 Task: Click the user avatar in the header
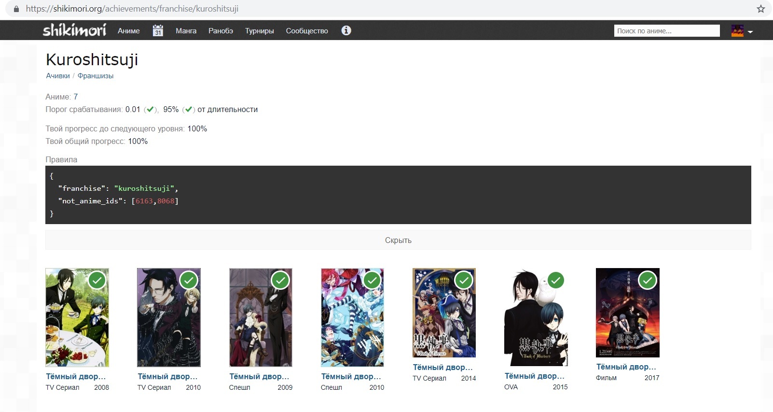pos(737,31)
